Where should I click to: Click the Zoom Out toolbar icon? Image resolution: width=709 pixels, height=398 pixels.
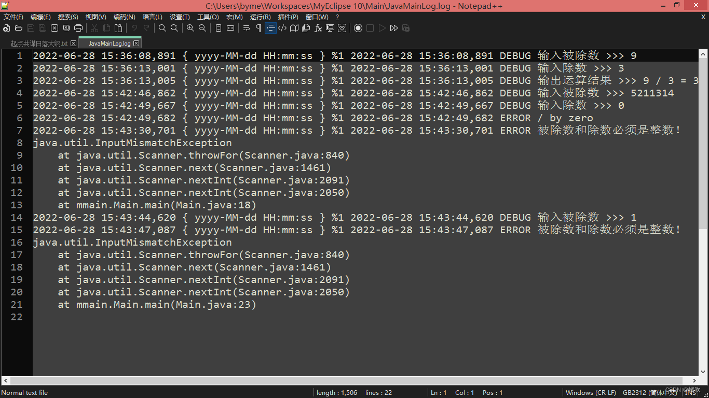pyautogui.click(x=202, y=28)
